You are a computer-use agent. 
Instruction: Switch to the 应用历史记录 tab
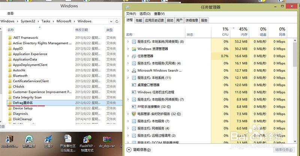(x=154, y=21)
